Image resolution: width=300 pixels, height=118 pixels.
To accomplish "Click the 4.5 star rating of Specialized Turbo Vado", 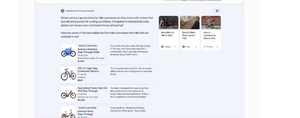I will pyautogui.click(x=82, y=94).
